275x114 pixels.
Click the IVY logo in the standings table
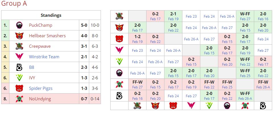click(x=19, y=78)
